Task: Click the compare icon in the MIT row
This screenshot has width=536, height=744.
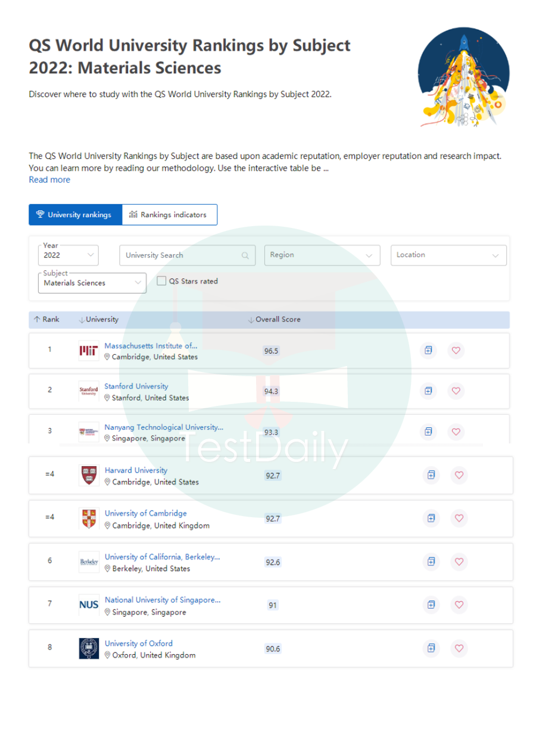Action: coord(428,351)
